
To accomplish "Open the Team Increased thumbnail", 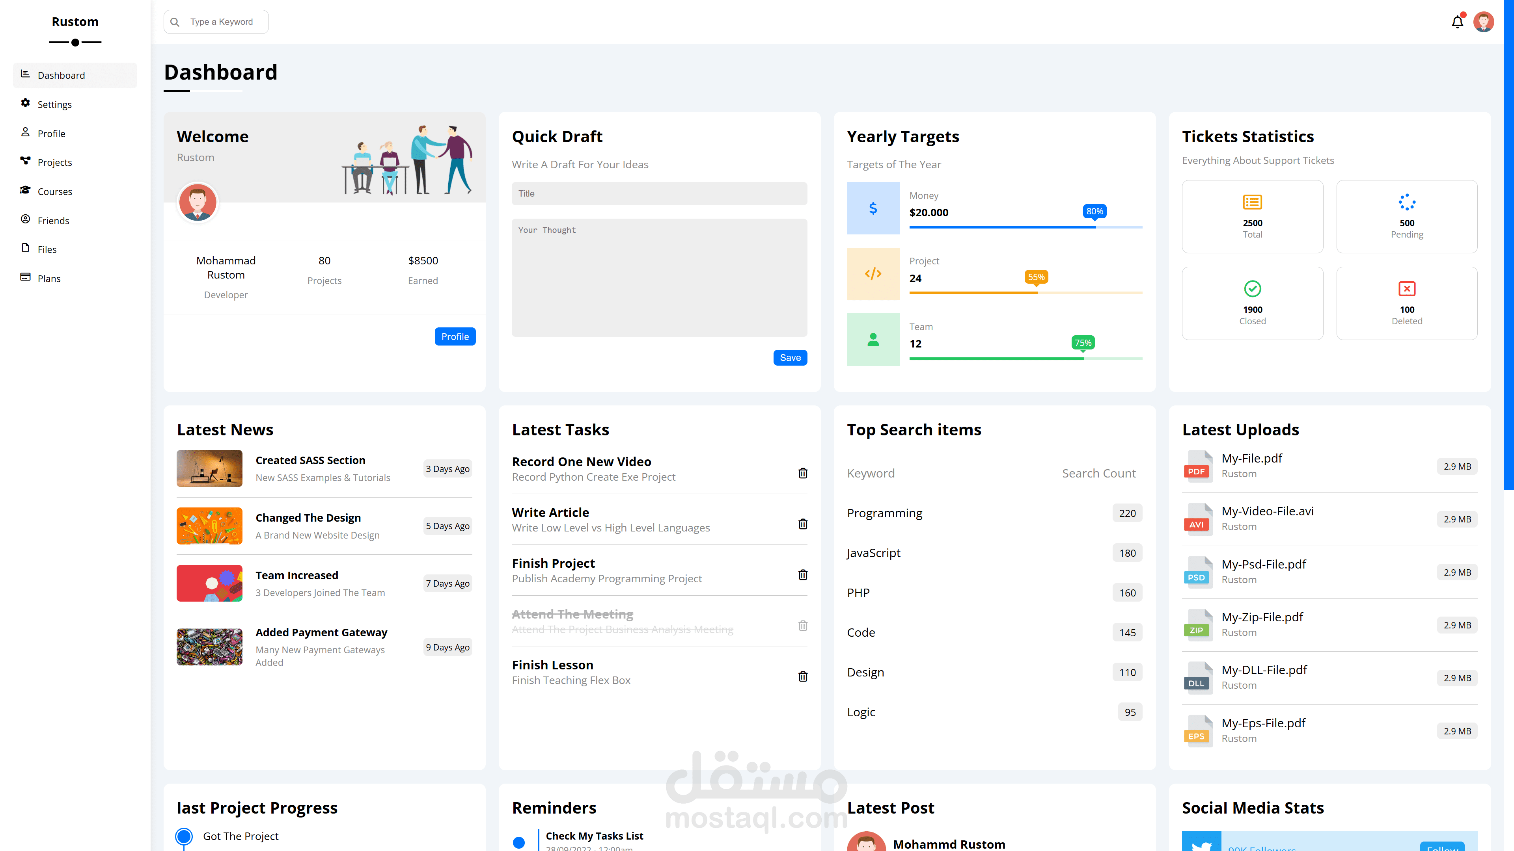I will pos(209,583).
